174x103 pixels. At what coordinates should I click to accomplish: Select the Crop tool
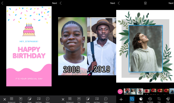pyautogui.click(x=159, y=100)
